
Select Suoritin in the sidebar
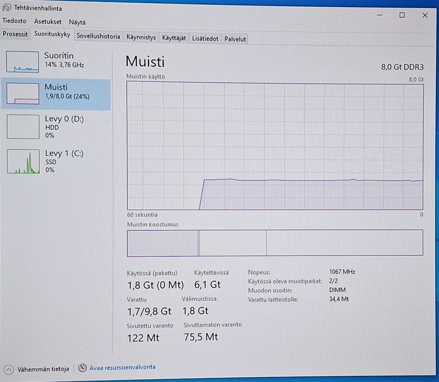(56, 62)
